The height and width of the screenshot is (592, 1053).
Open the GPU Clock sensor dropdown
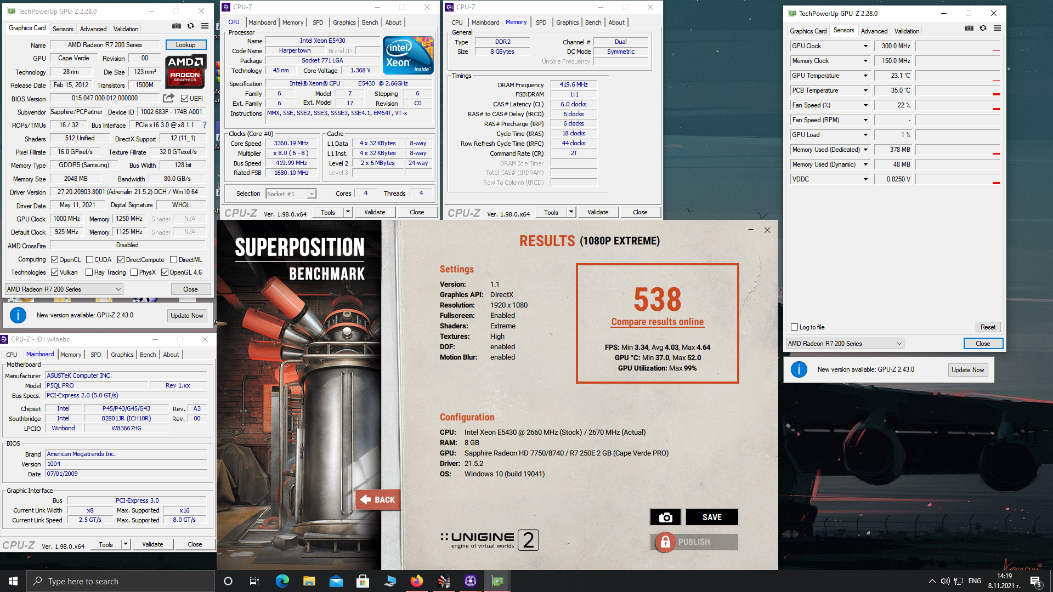[x=865, y=46]
